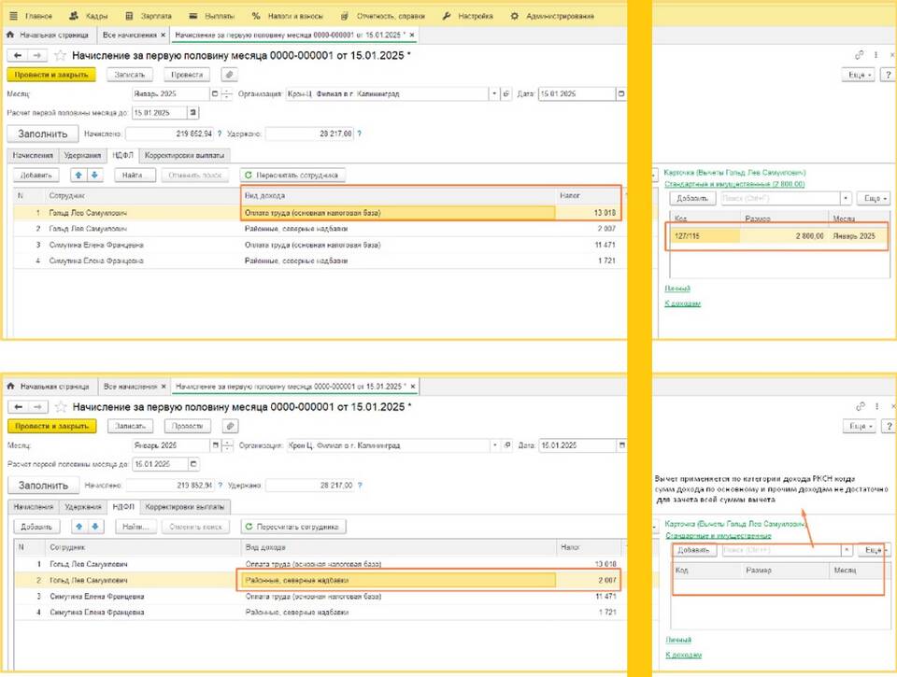This screenshot has height=677, width=897.
Task: Open Месяц picker button in upper screenshot
Action: (x=215, y=93)
